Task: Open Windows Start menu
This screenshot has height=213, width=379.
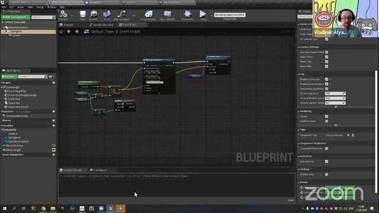Action: [x=5, y=208]
